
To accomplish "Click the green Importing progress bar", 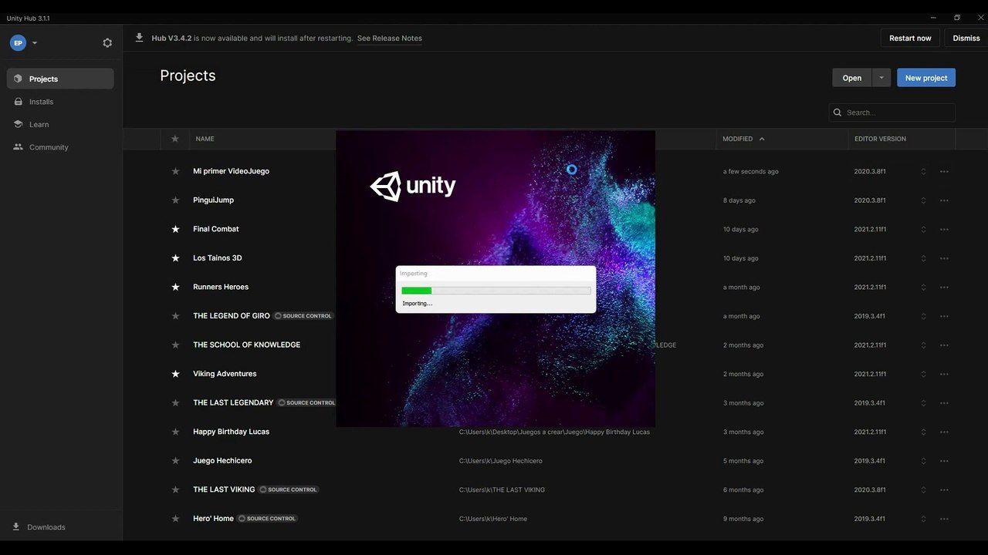I will [x=417, y=291].
